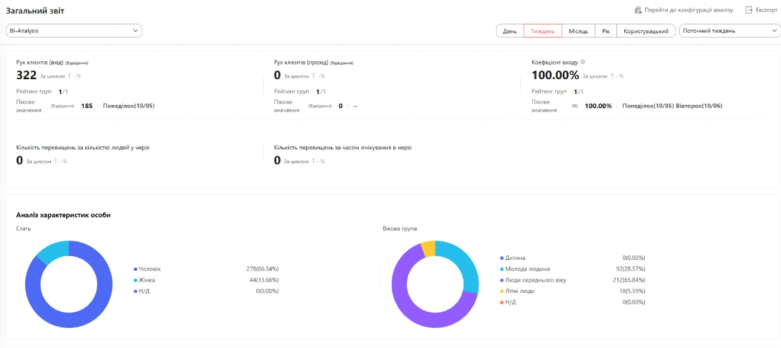Click the 100.00% entry rate value
The image size is (781, 348).
[x=555, y=75]
